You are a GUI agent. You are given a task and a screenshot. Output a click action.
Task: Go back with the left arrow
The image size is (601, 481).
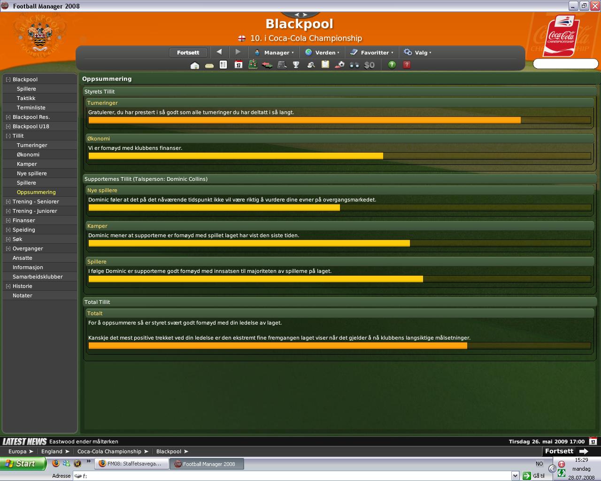(x=219, y=52)
